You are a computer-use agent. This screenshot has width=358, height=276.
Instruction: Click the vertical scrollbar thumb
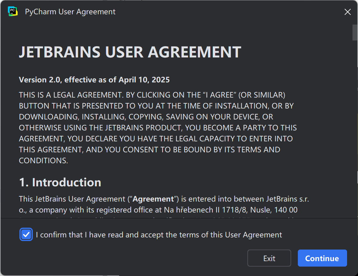(355, 32)
